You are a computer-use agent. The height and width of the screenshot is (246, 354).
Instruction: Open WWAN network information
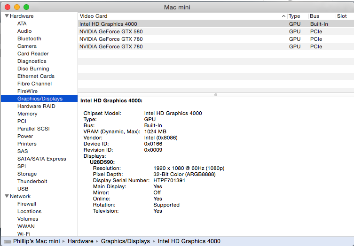[26, 226]
